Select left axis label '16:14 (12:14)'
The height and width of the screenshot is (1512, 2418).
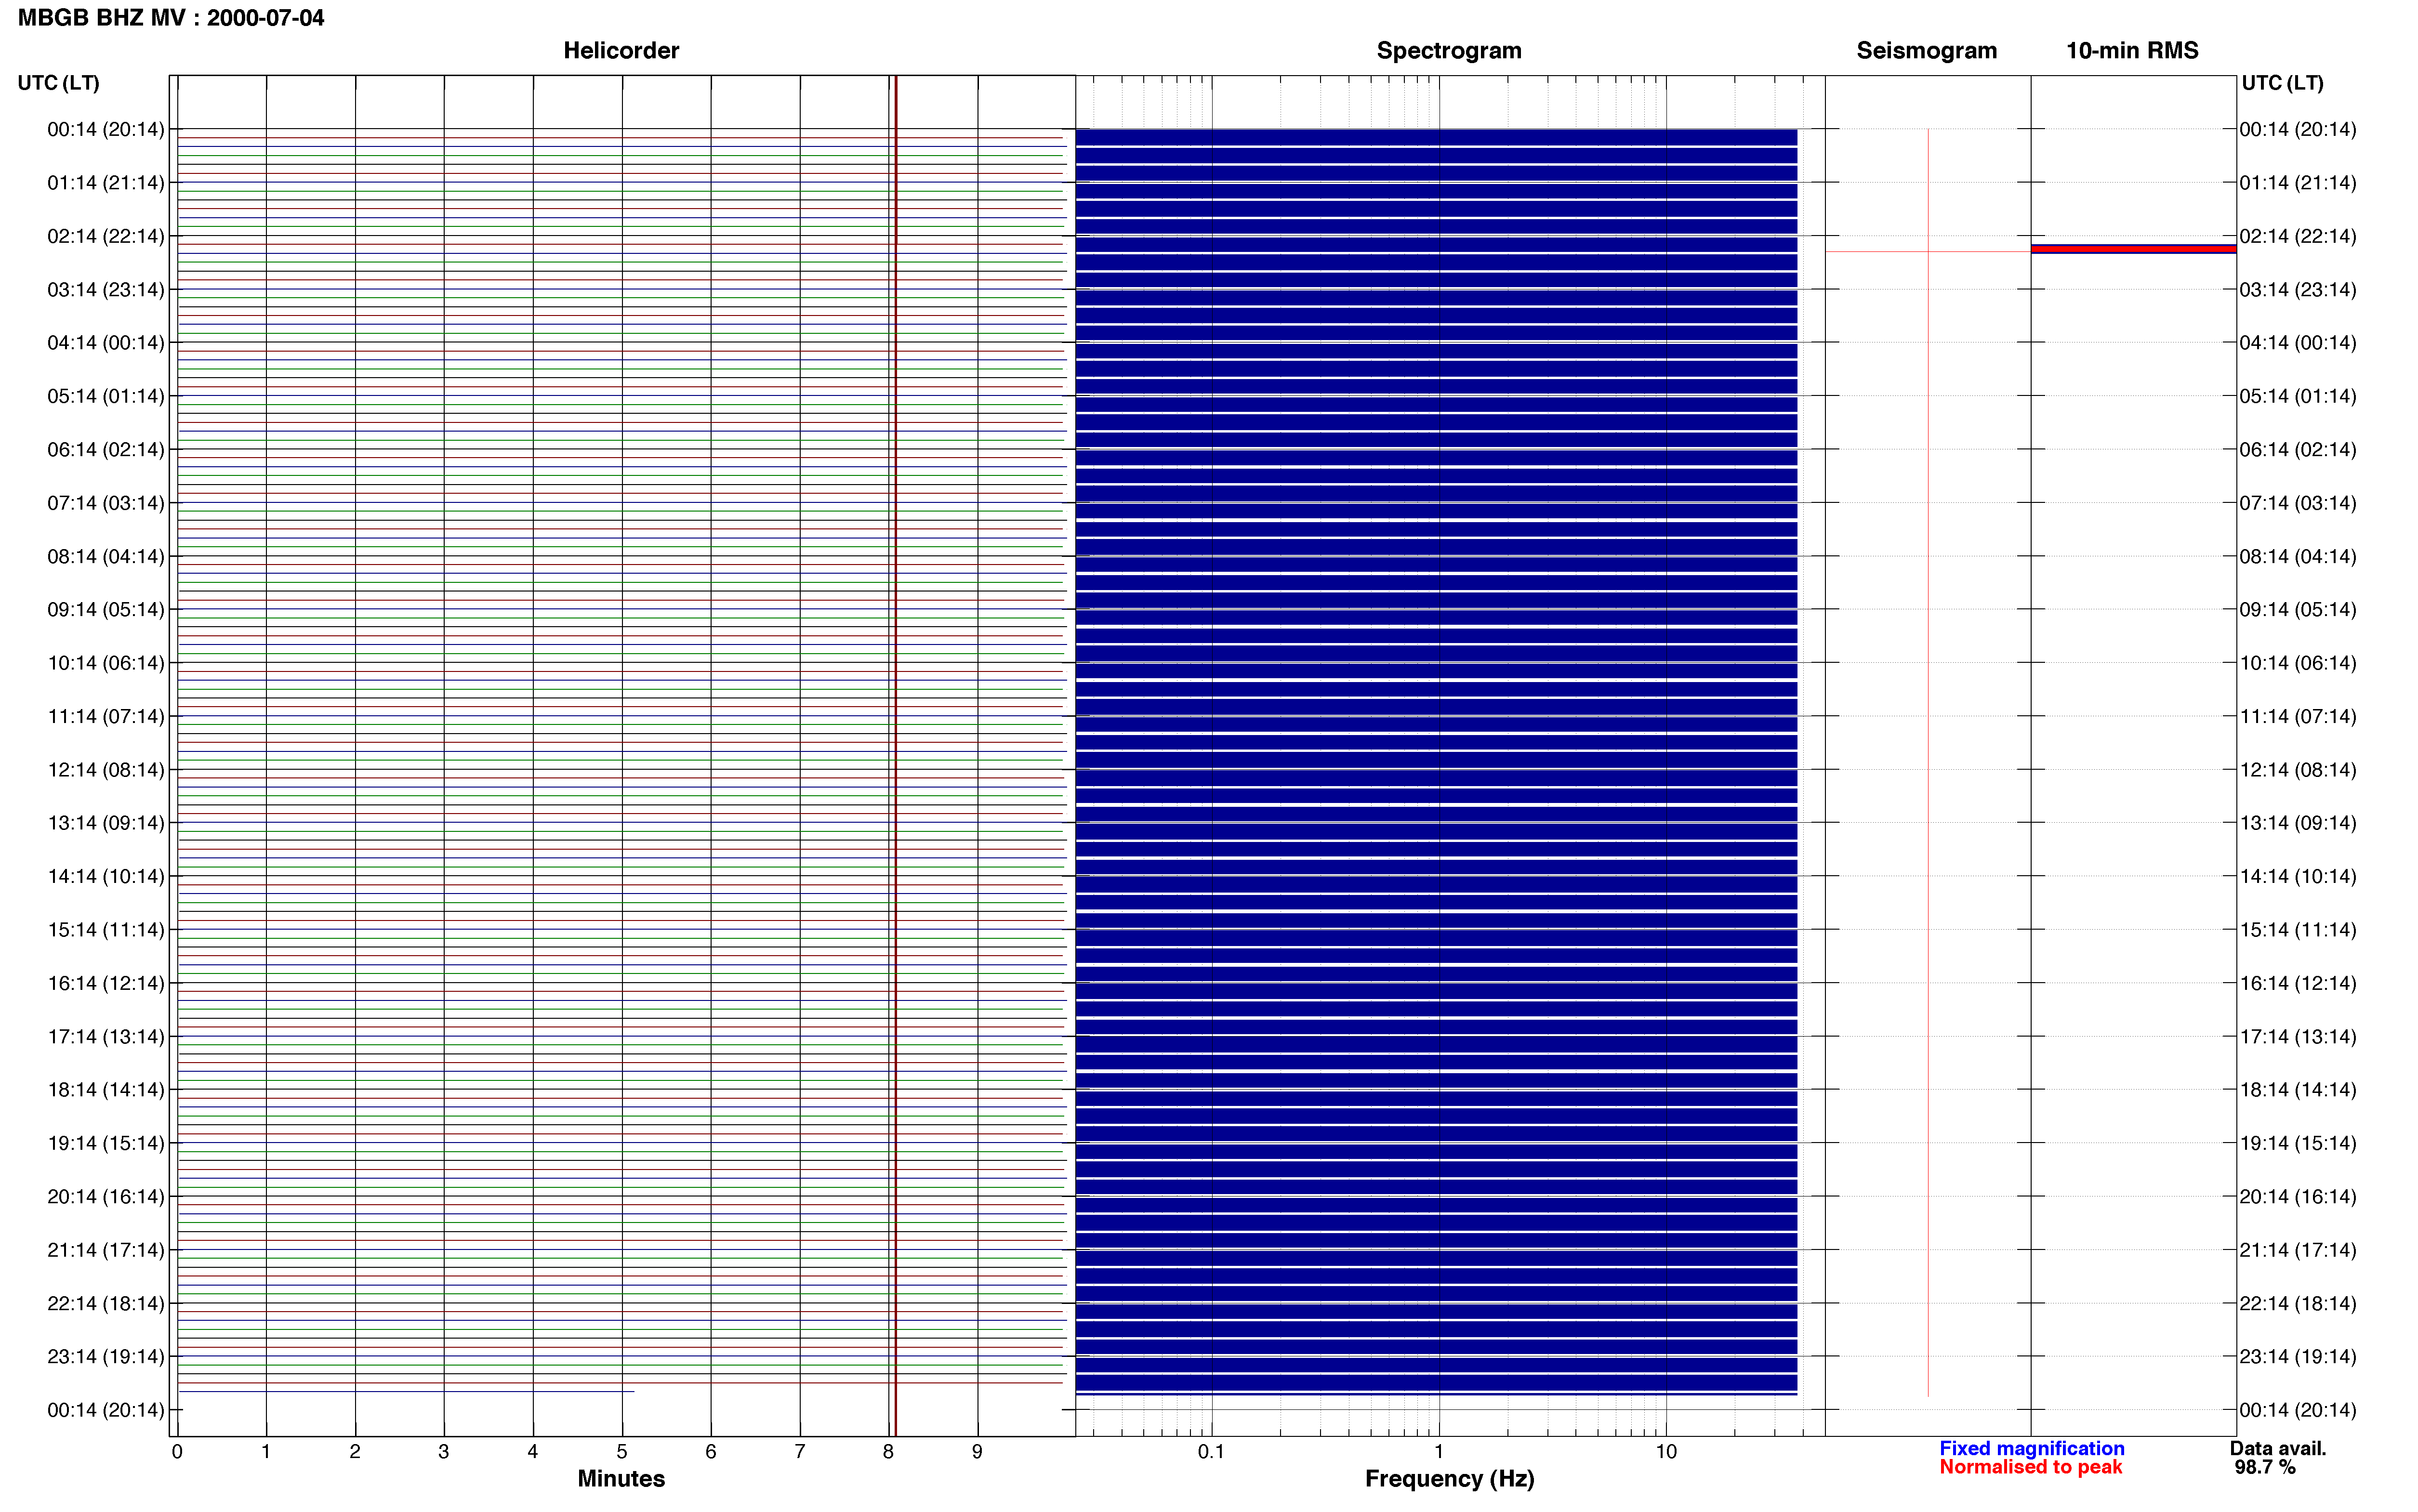[106, 983]
